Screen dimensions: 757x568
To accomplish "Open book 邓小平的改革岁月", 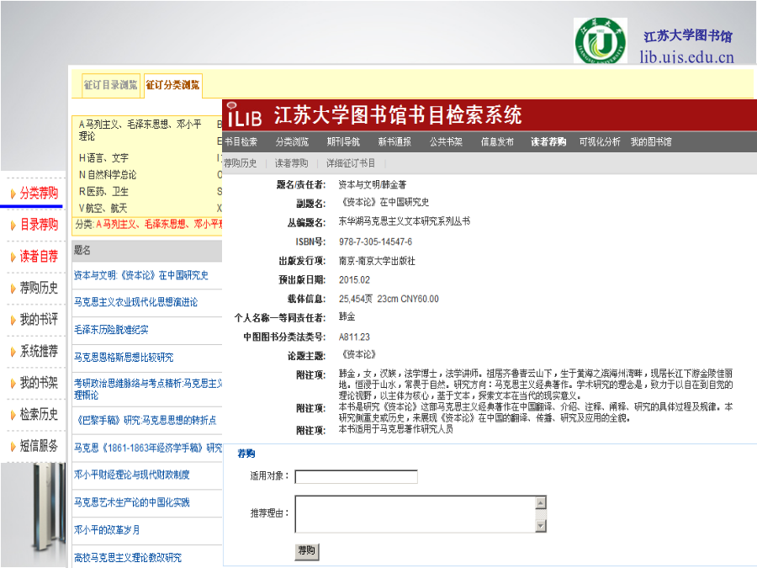I will pos(107,530).
